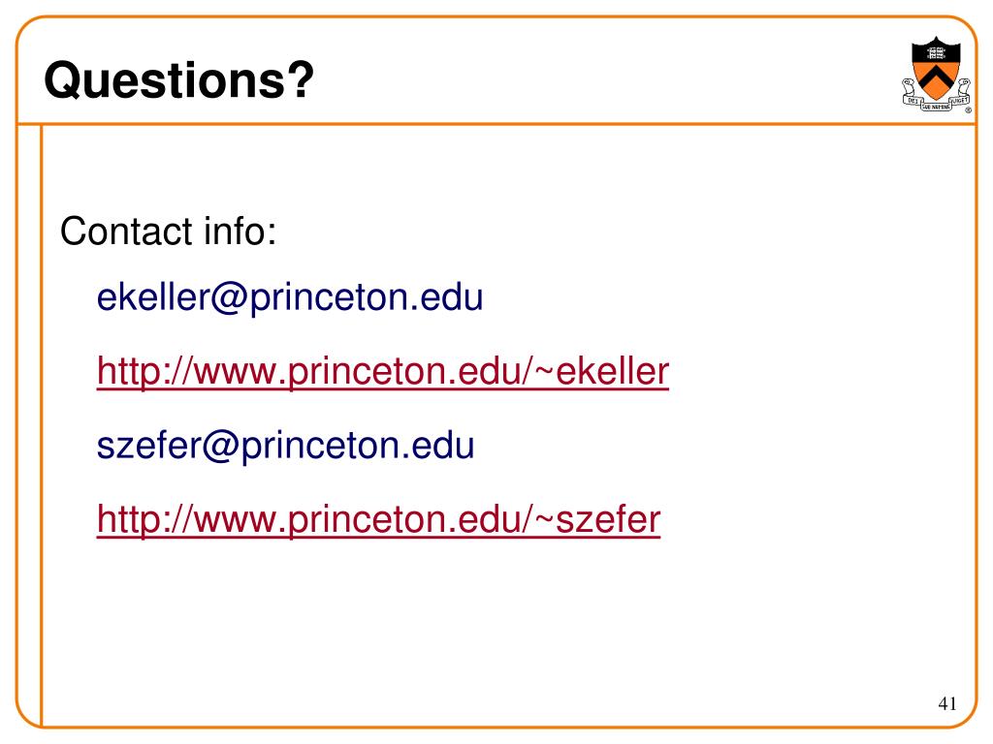
Task: Click the ekeller@princeton.edu email address
Action: (289, 297)
